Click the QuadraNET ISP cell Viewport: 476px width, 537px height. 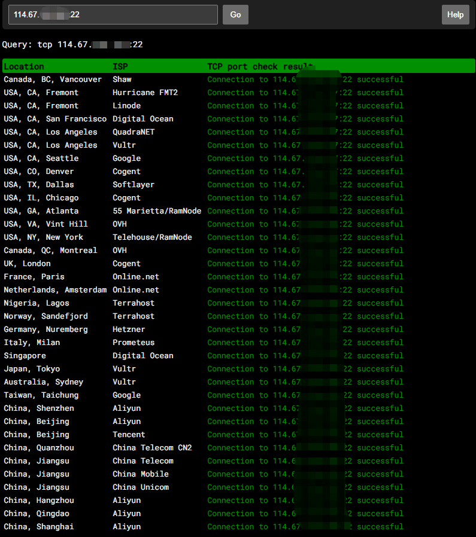[x=134, y=132]
